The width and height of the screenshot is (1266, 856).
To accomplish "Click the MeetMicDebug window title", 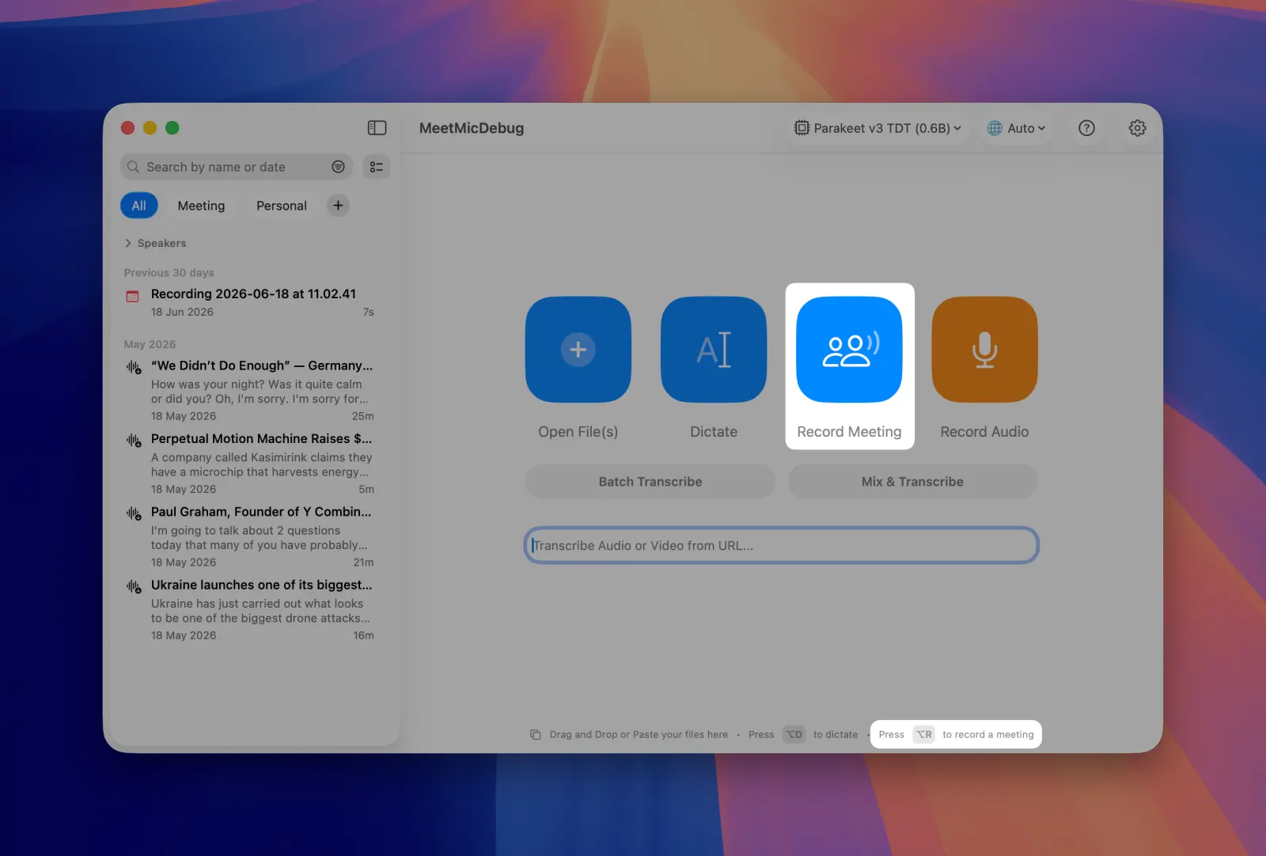I will [x=472, y=128].
